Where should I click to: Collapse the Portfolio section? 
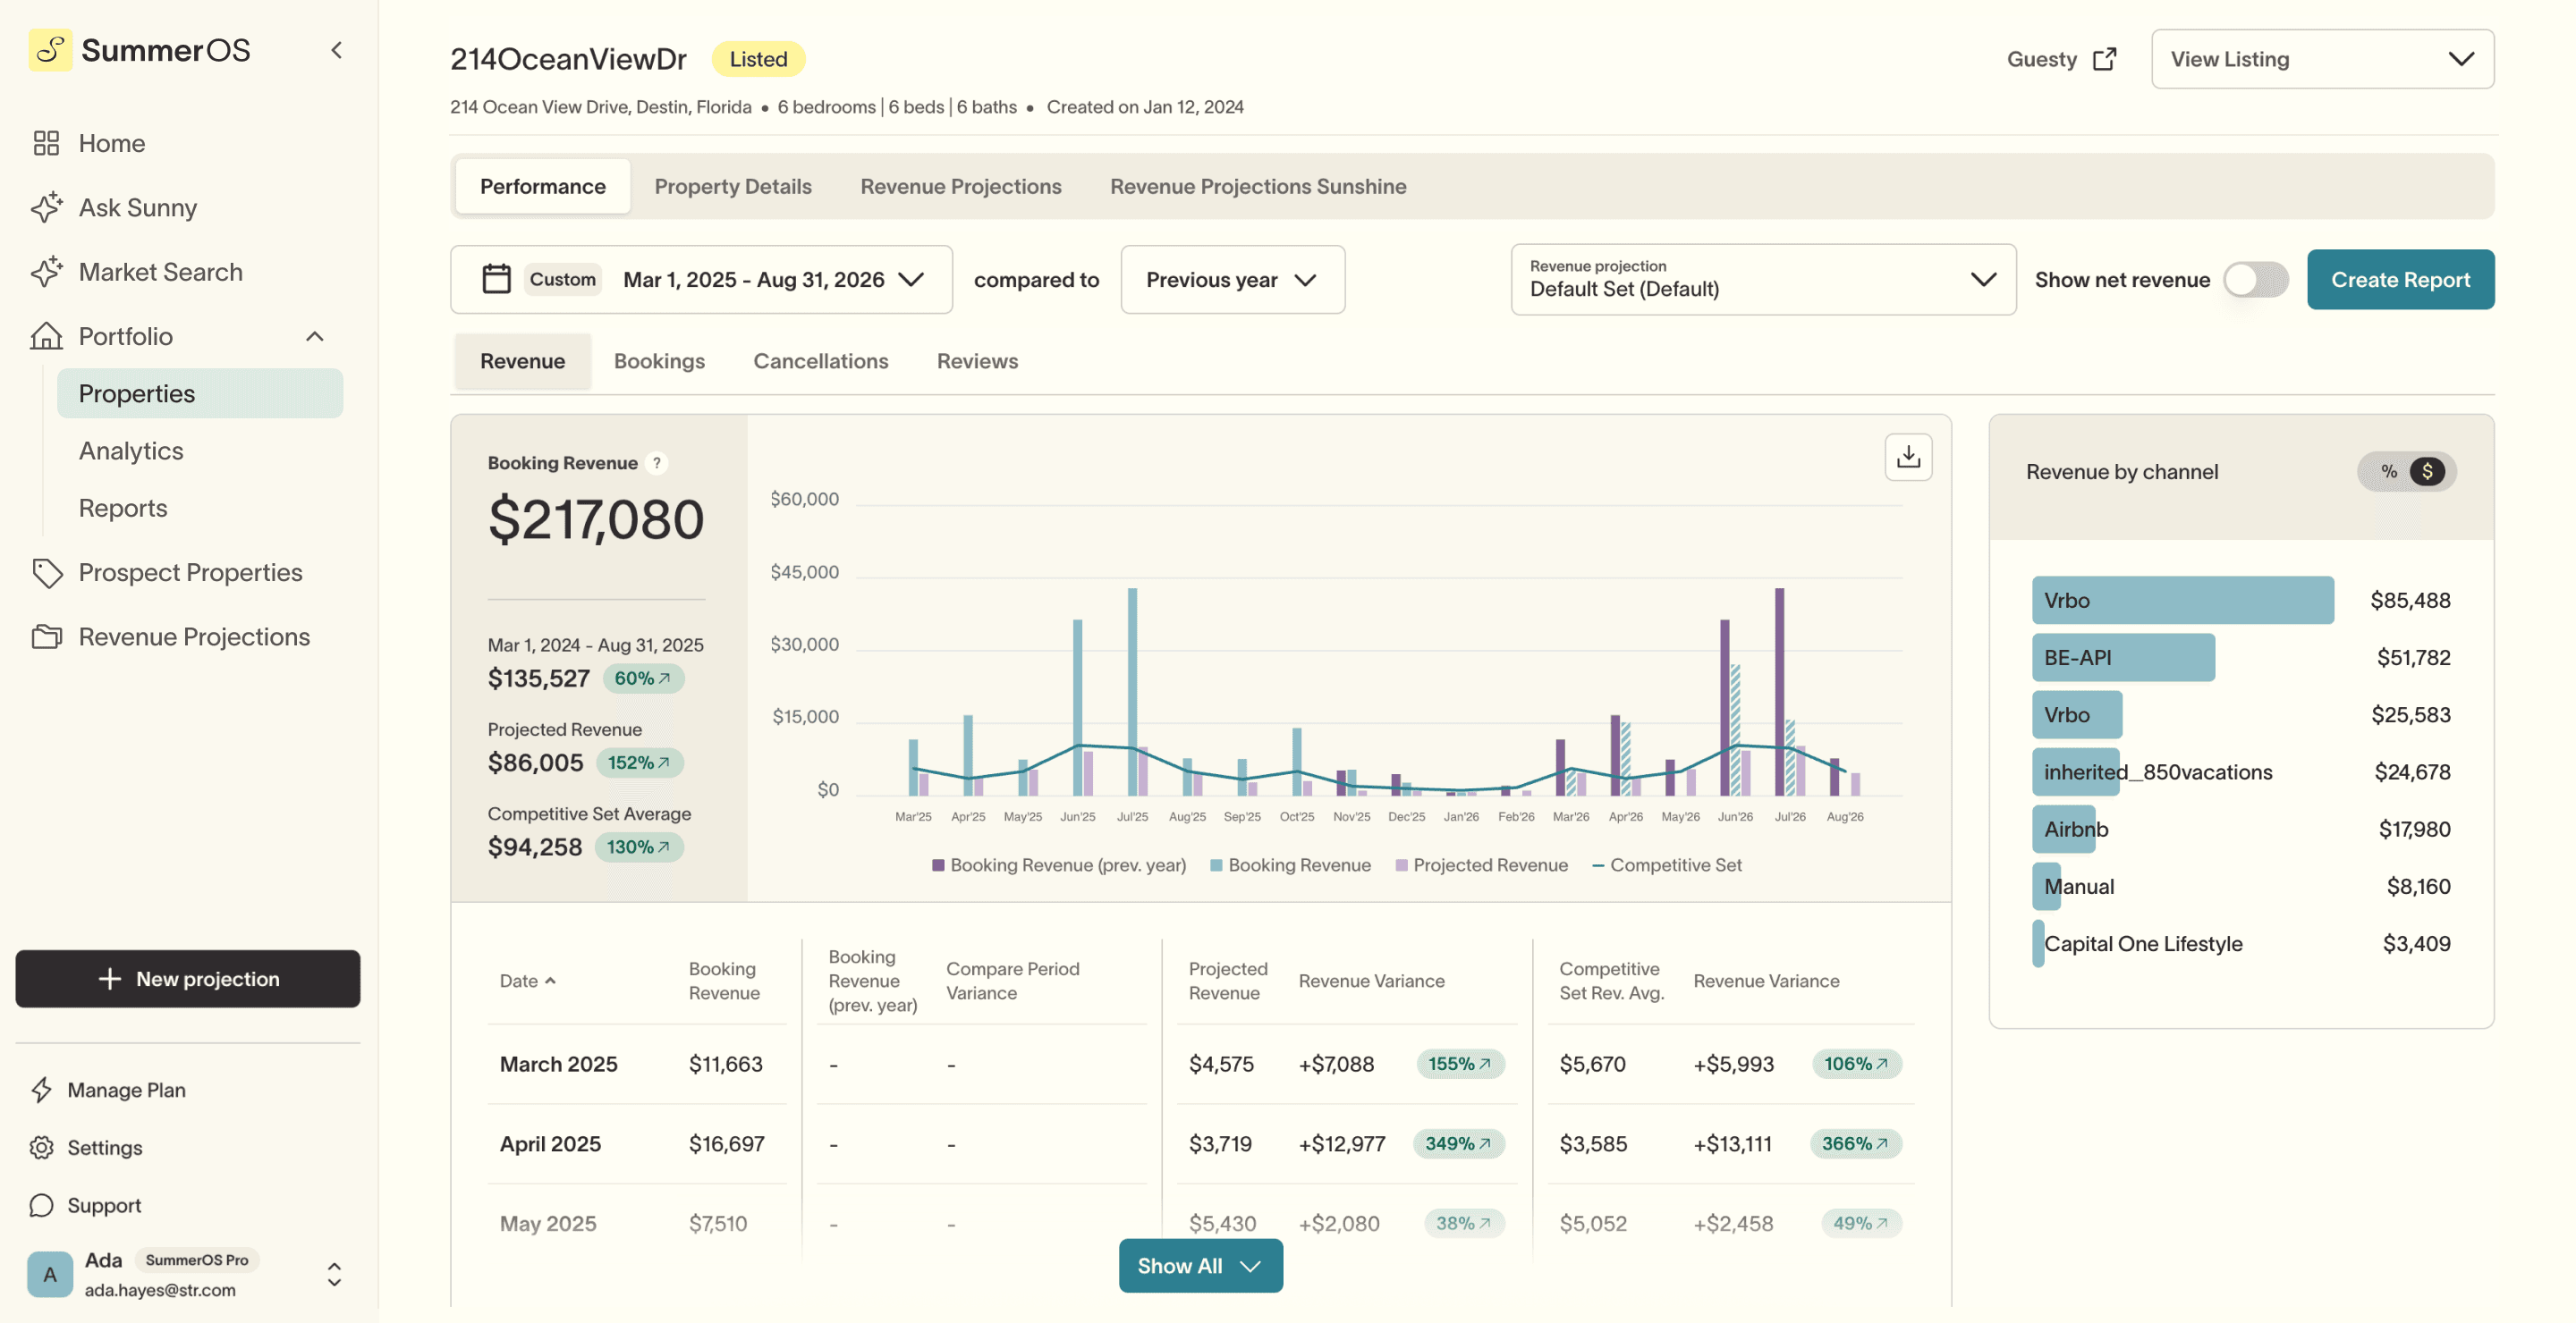click(316, 336)
